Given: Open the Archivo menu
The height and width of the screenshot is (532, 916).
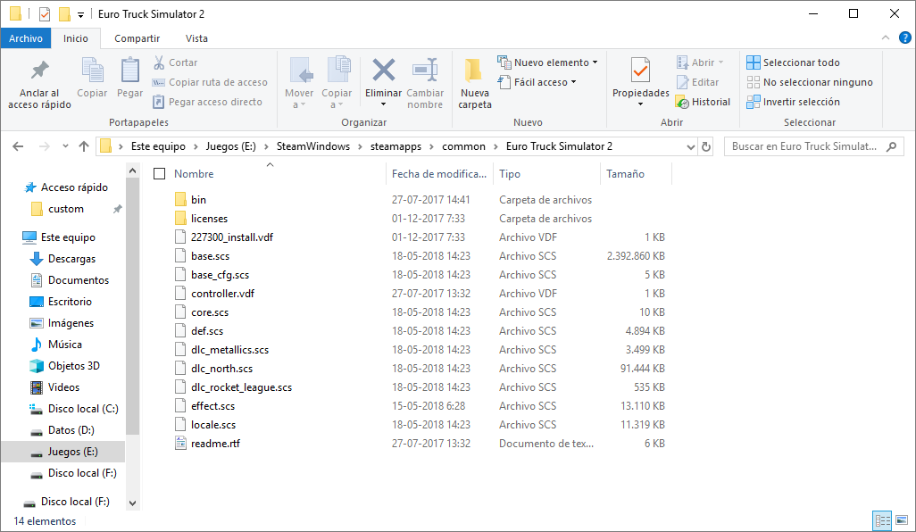Looking at the screenshot, I should (x=26, y=38).
